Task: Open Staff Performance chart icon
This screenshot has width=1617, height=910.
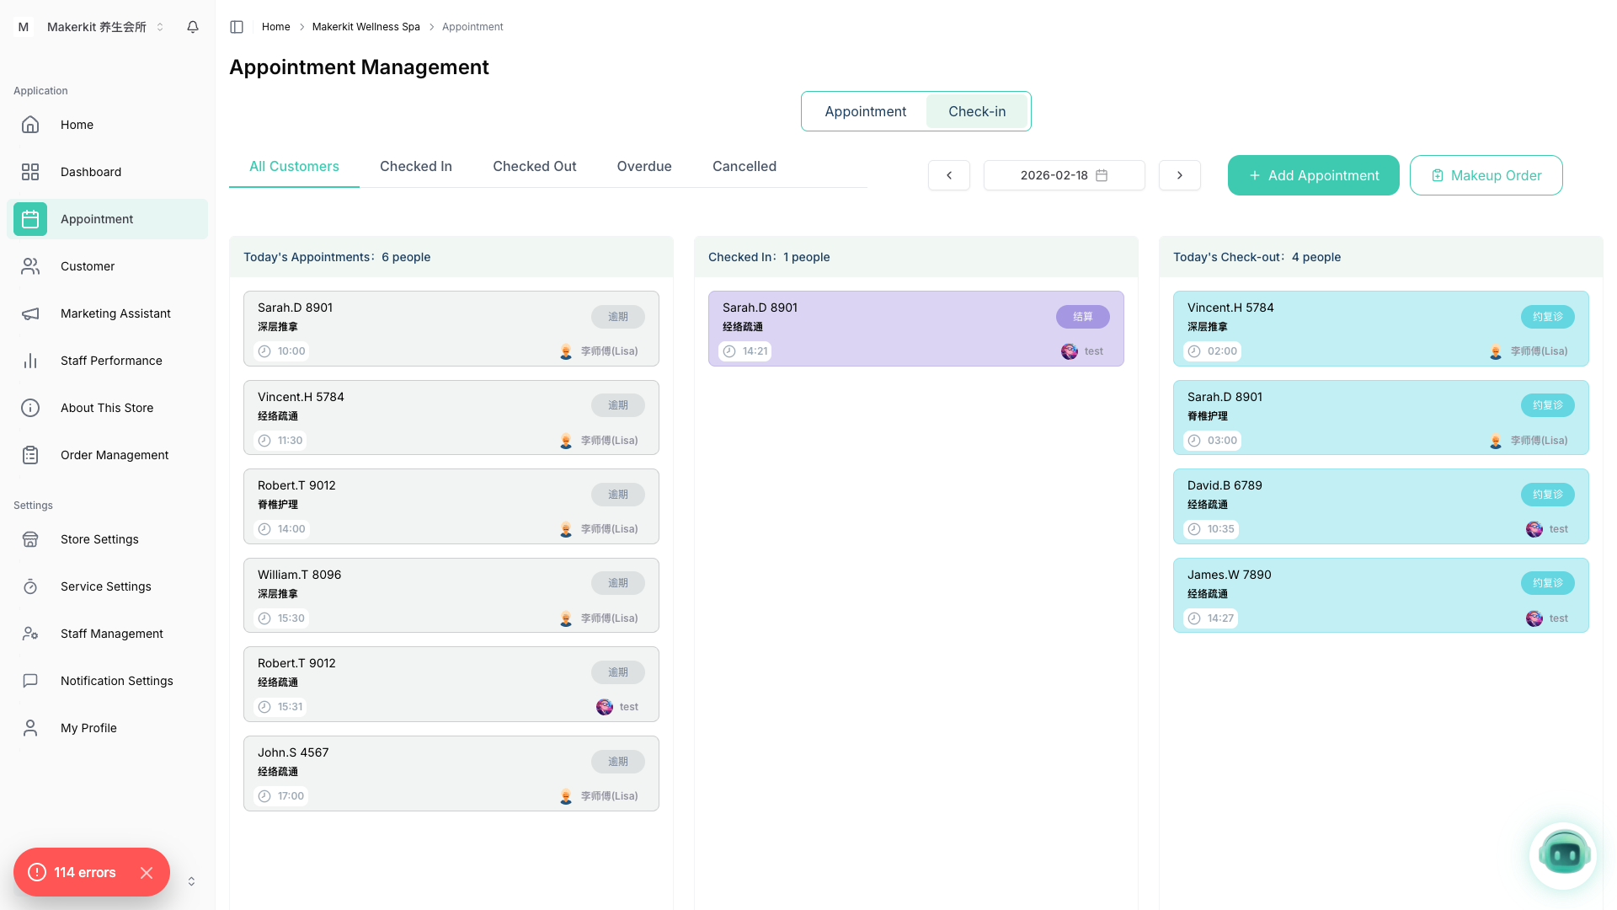Action: [30, 361]
